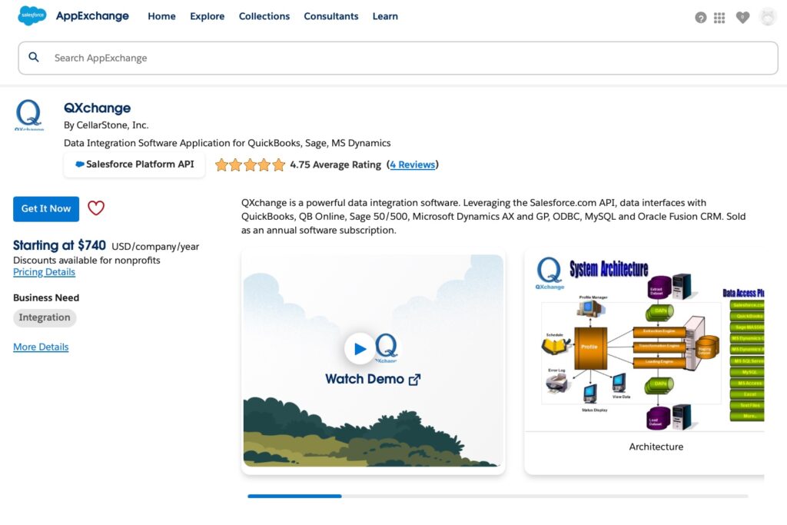Open the Pricing Details link
The width and height of the screenshot is (787, 525).
pos(44,272)
